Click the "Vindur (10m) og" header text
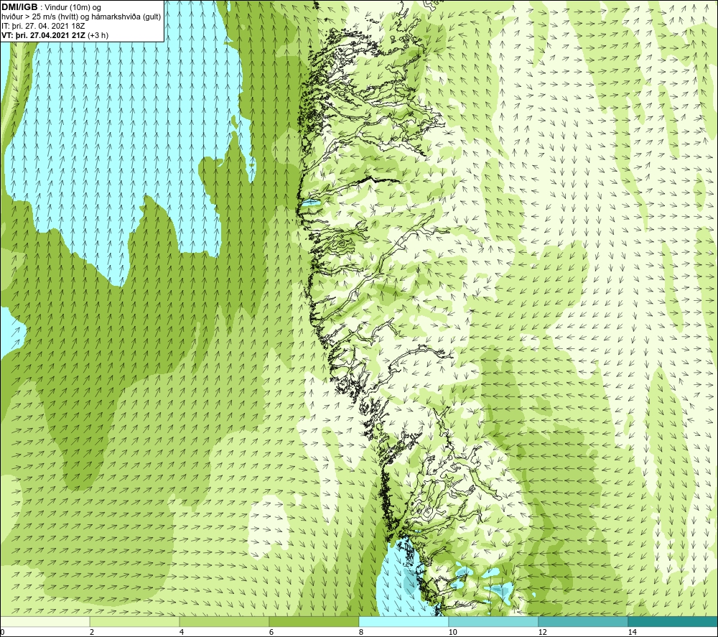The width and height of the screenshot is (718, 637). [73, 8]
